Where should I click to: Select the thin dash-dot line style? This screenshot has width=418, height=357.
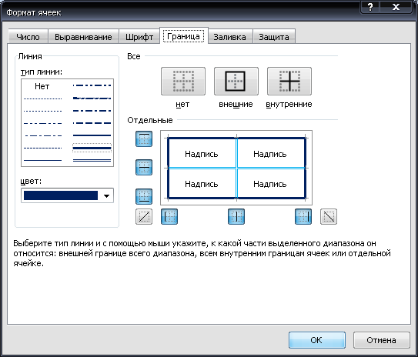click(x=42, y=135)
